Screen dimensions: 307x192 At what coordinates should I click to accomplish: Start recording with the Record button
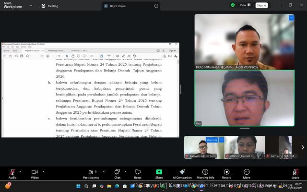click(226, 173)
